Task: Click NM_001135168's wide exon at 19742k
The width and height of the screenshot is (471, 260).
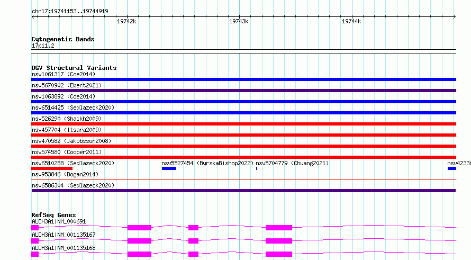Action: (139, 254)
